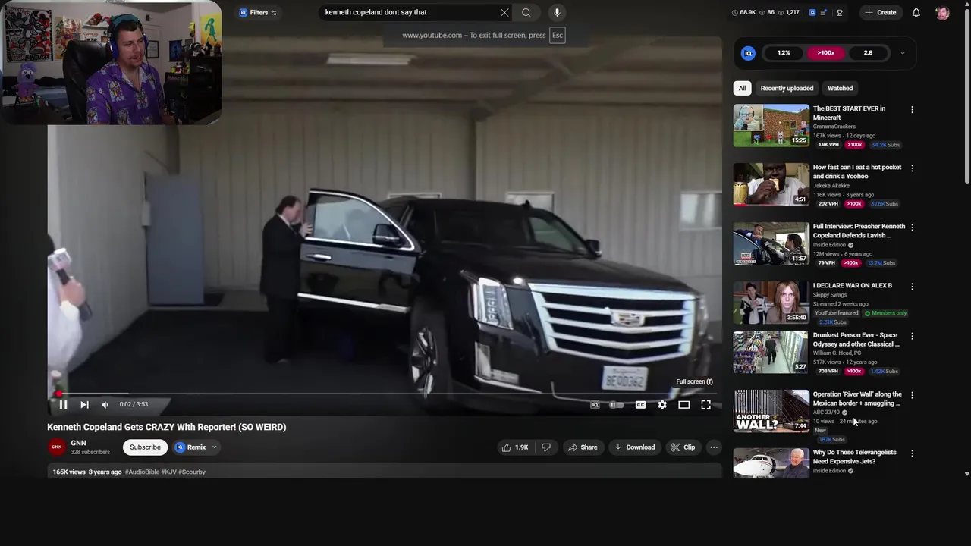
Task: Subscribe to the GNN channel
Action: click(x=145, y=447)
